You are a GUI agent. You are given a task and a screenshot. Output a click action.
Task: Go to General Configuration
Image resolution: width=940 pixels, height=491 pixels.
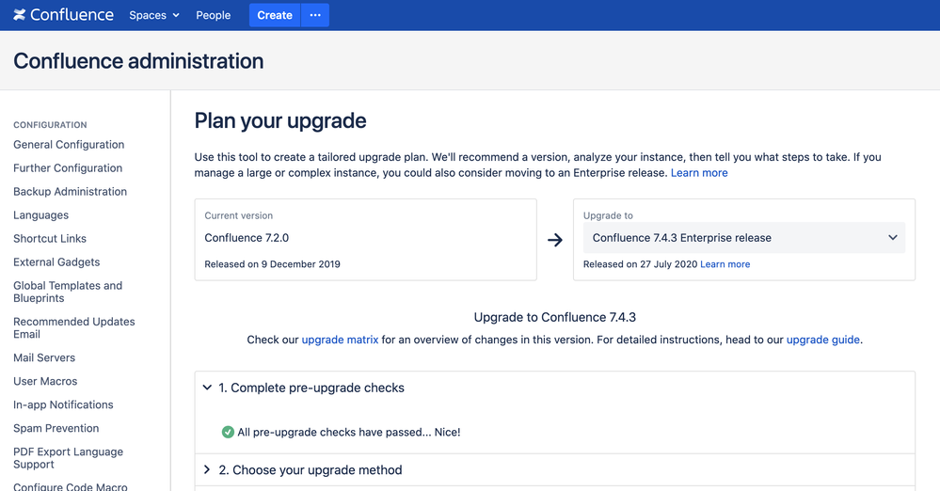point(69,145)
